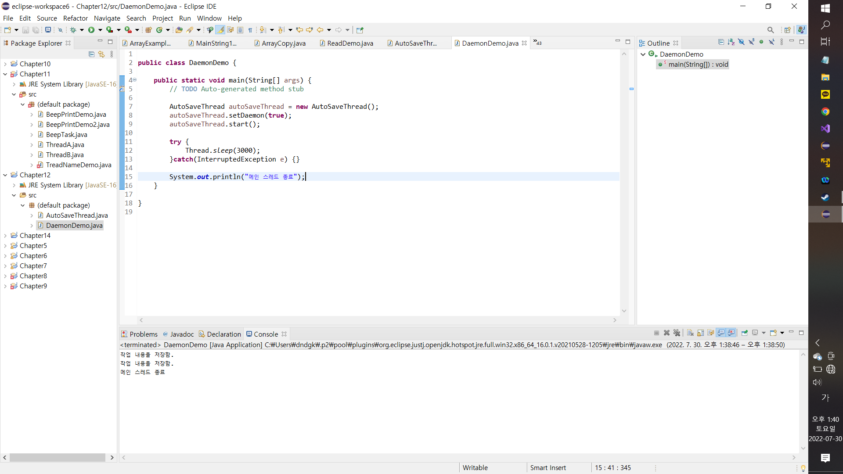
Task: Toggle Link with Editor in Package Explorer
Action: pos(101,54)
